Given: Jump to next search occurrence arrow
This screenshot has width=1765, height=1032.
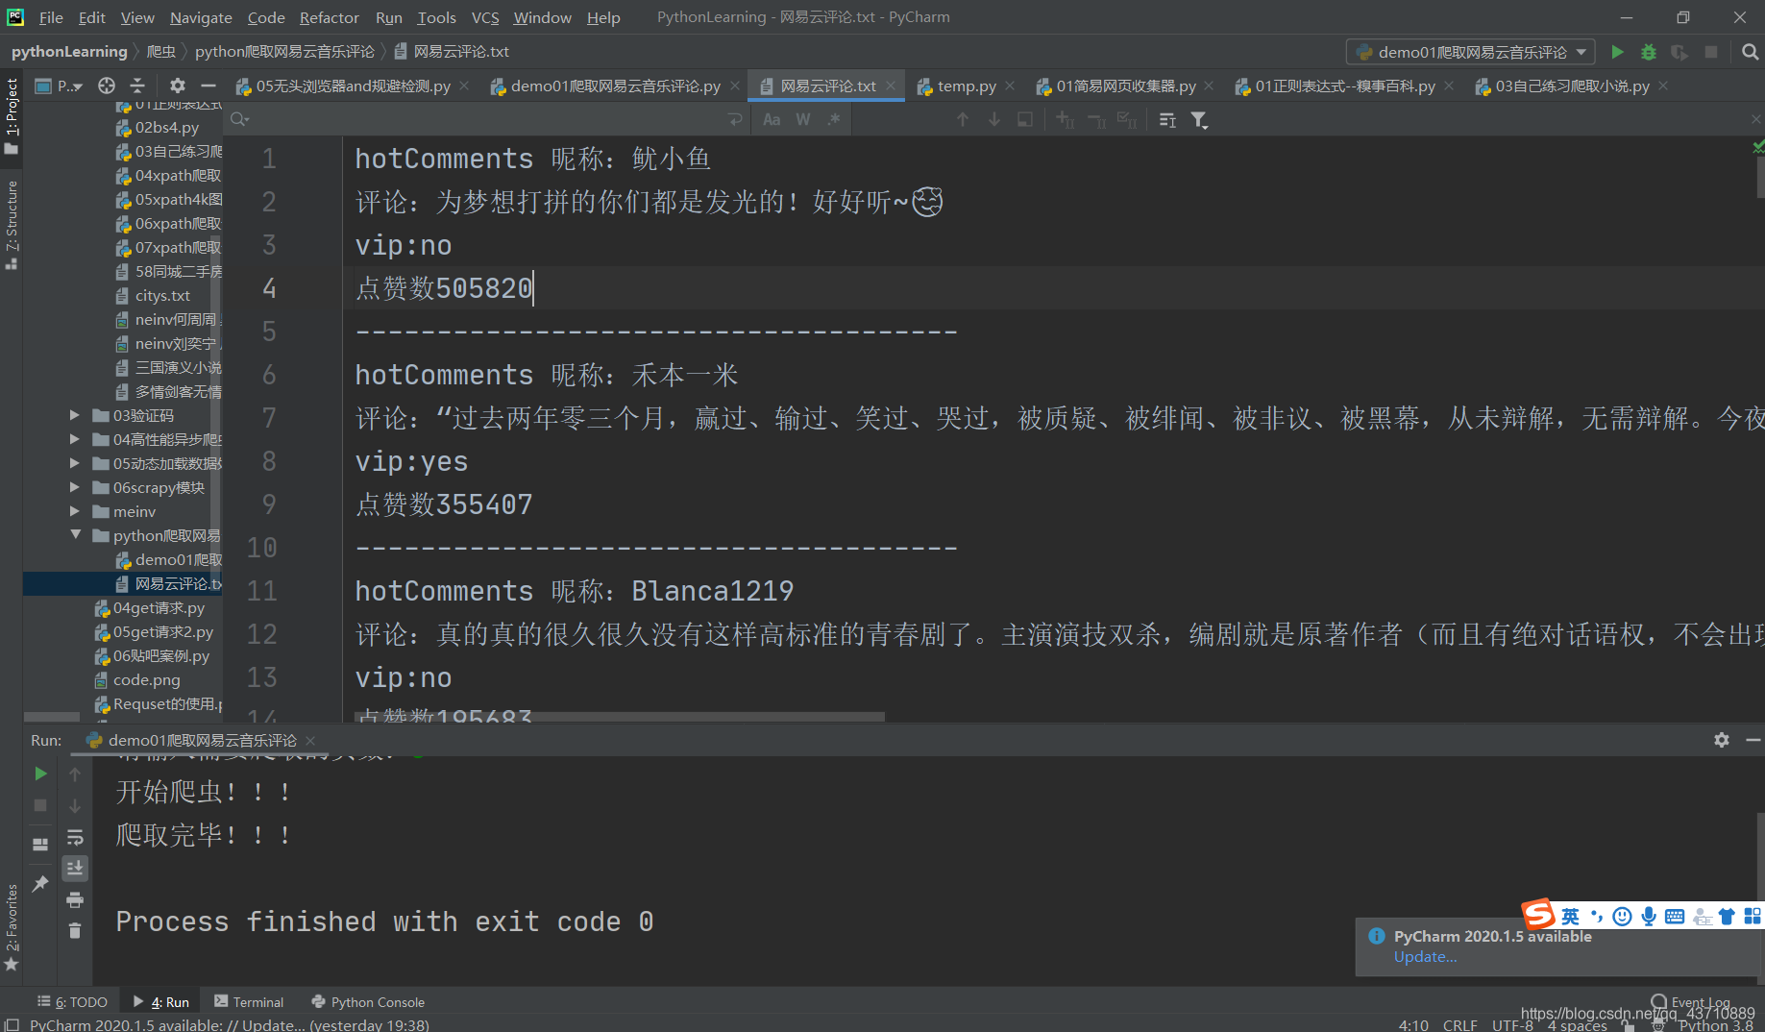Looking at the screenshot, I should [x=994, y=119].
